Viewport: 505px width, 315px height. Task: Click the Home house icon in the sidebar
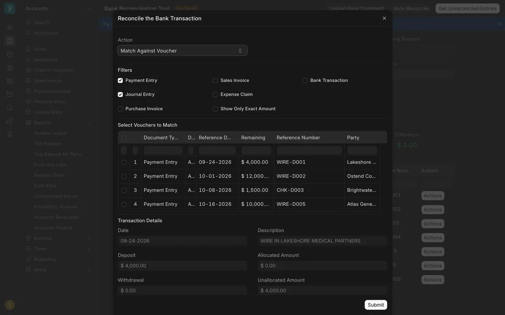(x=28, y=49)
